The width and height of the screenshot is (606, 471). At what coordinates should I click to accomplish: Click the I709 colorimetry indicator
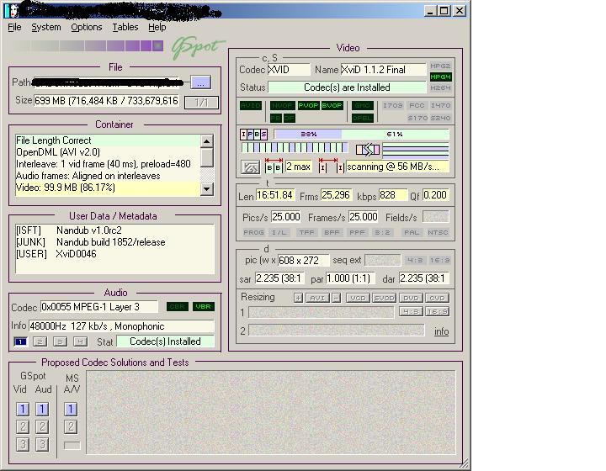click(x=393, y=105)
